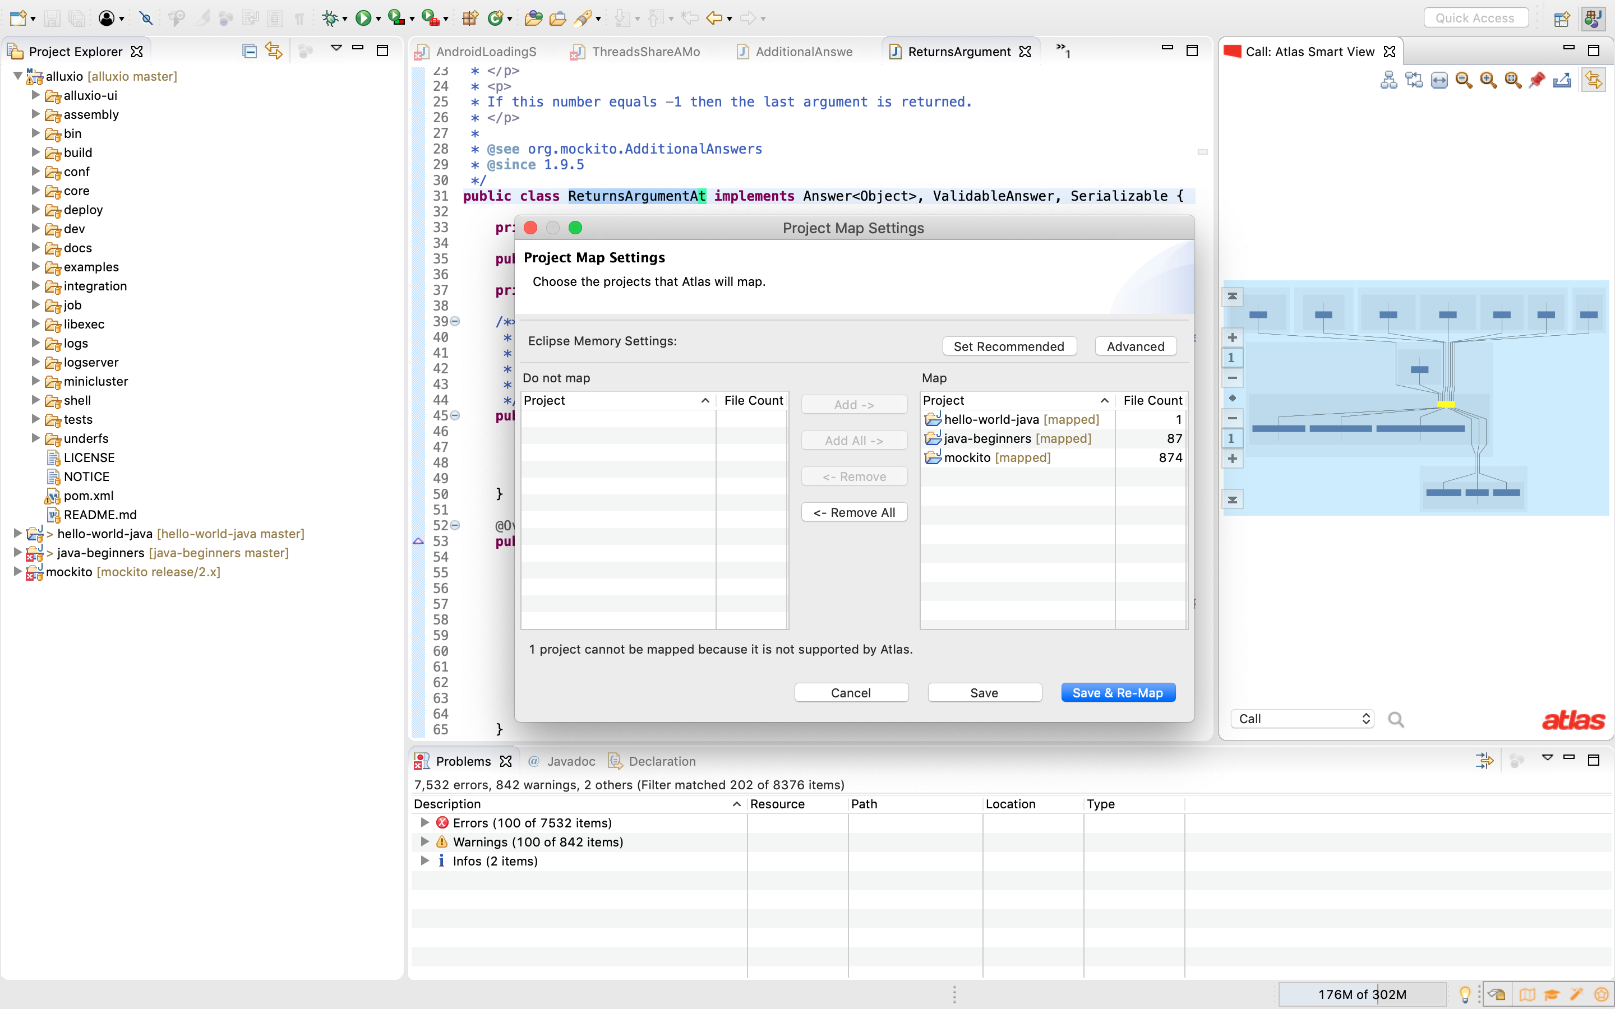Click the black user profile icon in toolbar
Image resolution: width=1615 pixels, height=1009 pixels.
tap(106, 18)
